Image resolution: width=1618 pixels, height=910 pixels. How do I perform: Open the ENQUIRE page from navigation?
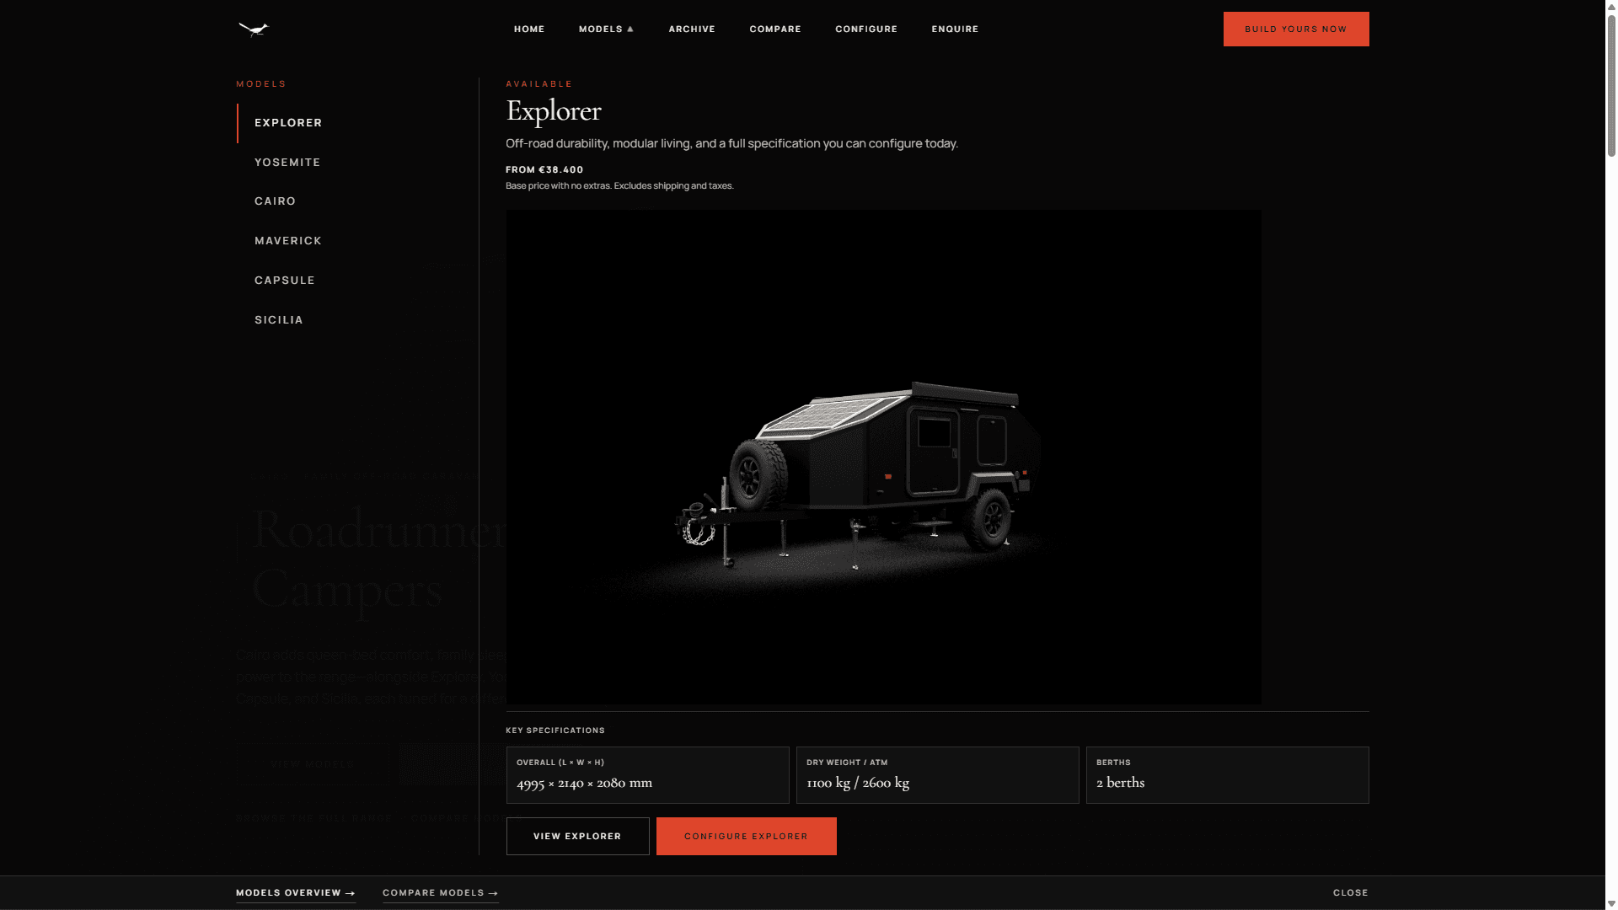coord(954,29)
